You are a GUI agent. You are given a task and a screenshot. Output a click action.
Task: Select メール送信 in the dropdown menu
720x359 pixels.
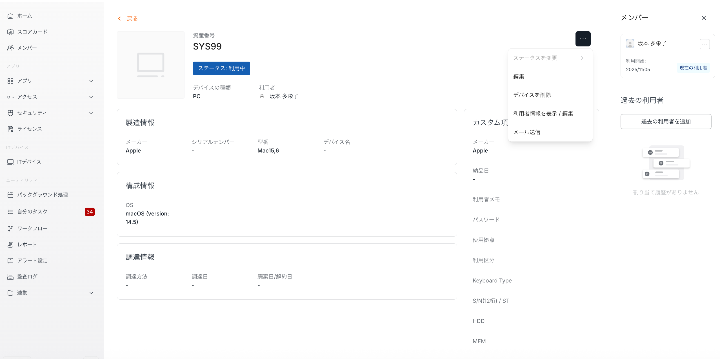point(526,132)
